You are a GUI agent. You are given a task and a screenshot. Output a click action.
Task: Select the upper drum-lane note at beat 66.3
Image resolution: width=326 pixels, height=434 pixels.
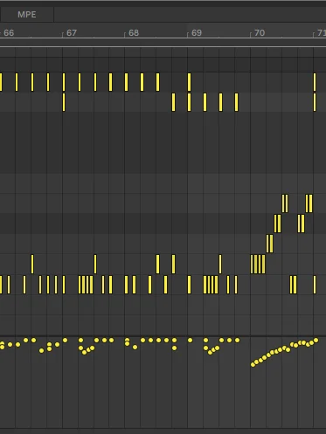coord(32,265)
